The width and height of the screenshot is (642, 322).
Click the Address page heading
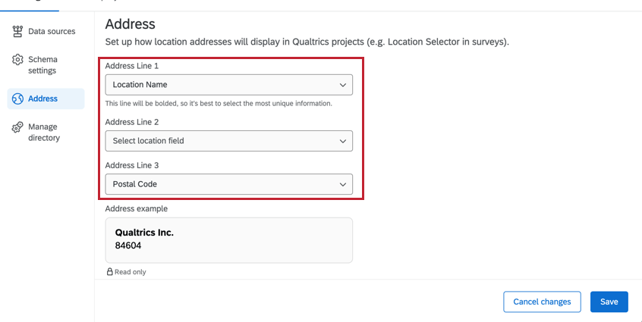pyautogui.click(x=130, y=24)
